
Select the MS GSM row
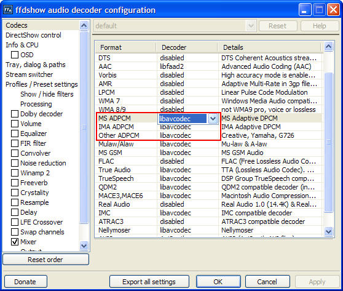coord(208,153)
